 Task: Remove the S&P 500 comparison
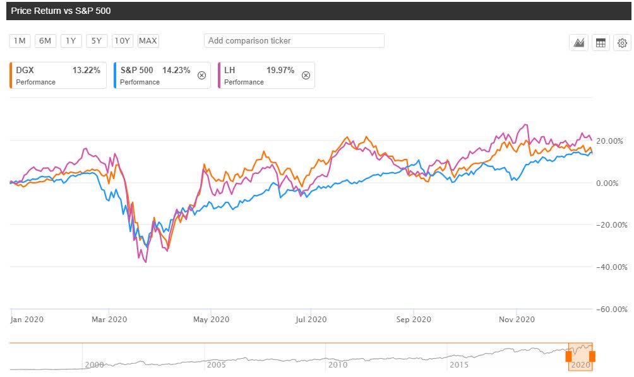click(x=201, y=74)
